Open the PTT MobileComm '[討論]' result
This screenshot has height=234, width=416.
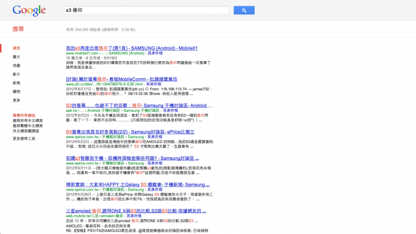coord(122,79)
